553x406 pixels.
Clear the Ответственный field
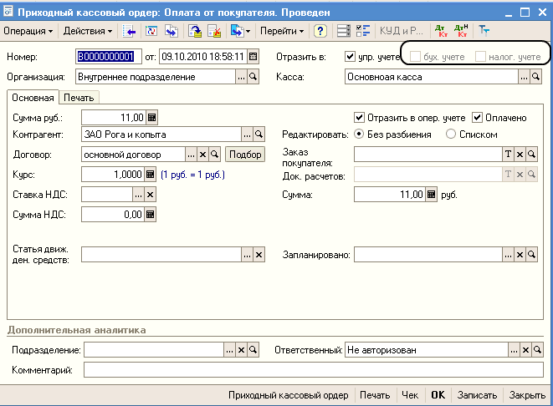click(525, 350)
